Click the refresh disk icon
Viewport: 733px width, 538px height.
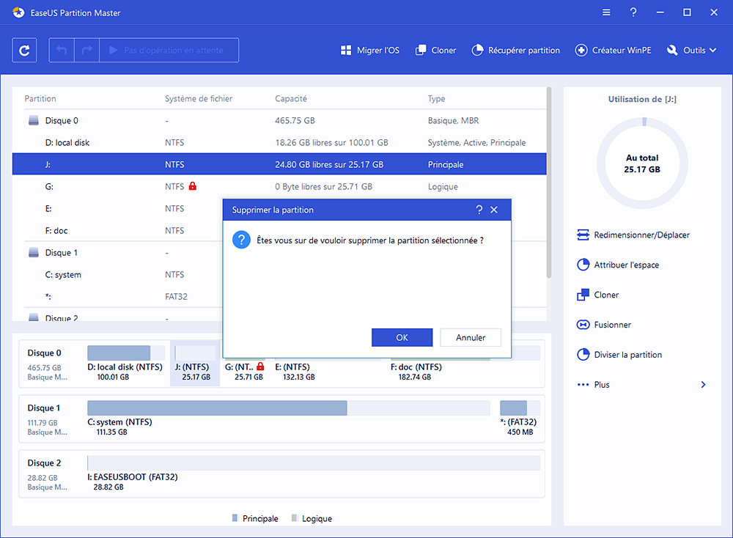(24, 50)
